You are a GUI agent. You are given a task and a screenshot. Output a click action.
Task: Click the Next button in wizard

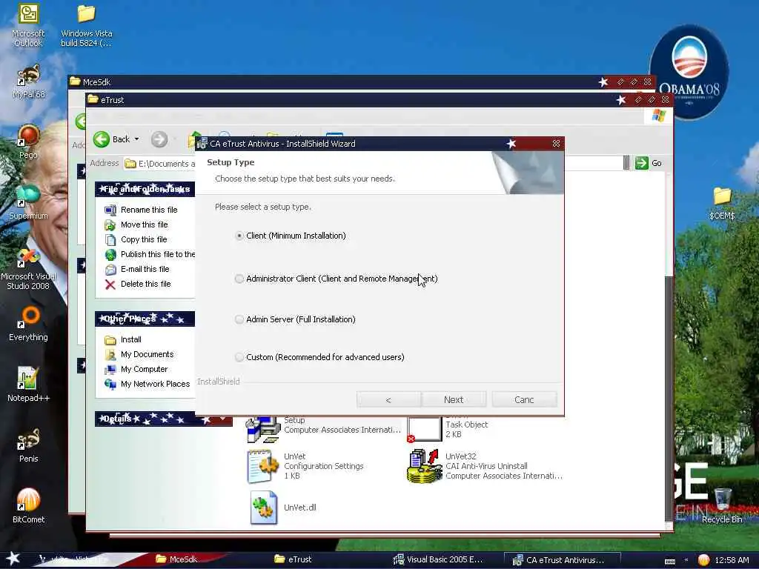pyautogui.click(x=454, y=399)
